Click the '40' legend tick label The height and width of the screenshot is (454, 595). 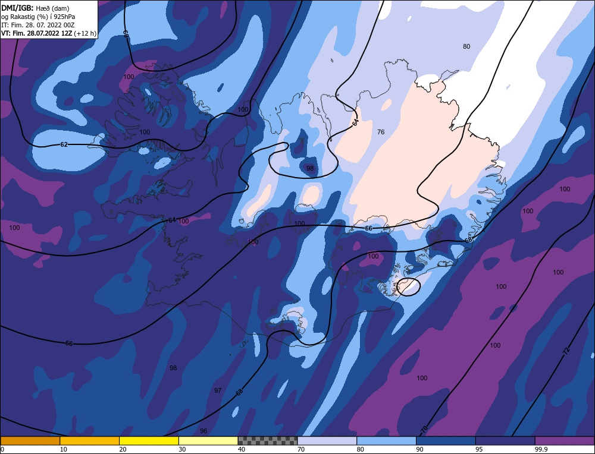(x=242, y=449)
